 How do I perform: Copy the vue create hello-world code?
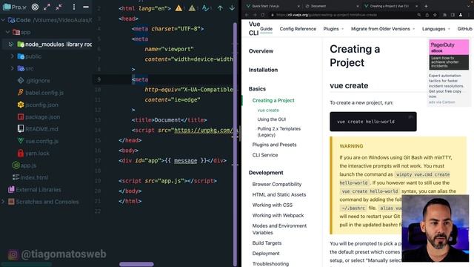[x=410, y=117]
